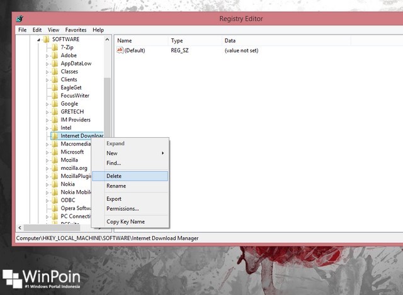The width and height of the screenshot is (403, 295).
Task: Click the Mozilla folder icon
Action: point(55,160)
